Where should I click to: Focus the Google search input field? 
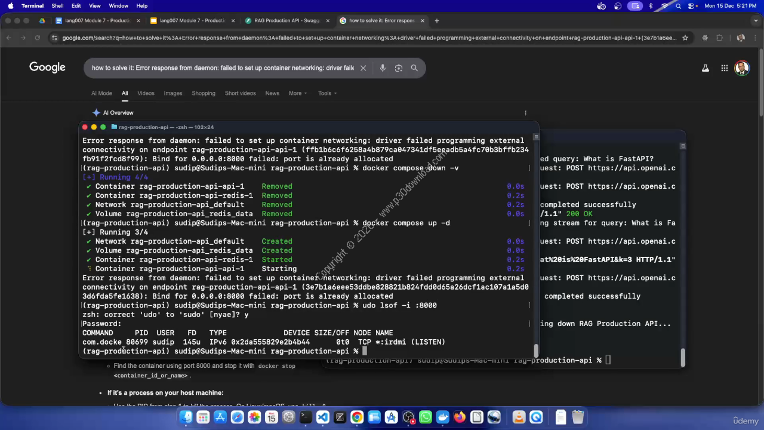click(x=222, y=68)
